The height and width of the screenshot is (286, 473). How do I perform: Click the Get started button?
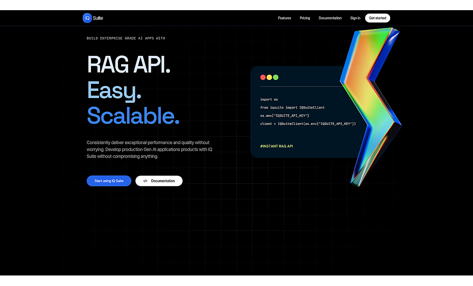click(x=378, y=18)
